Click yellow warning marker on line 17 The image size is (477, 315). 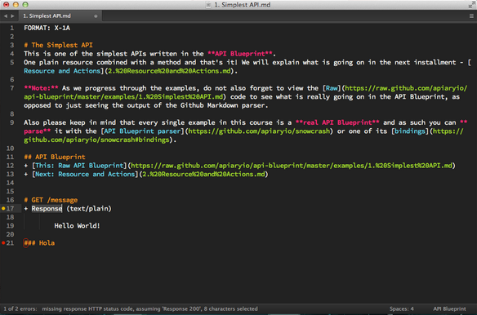coord(3,209)
